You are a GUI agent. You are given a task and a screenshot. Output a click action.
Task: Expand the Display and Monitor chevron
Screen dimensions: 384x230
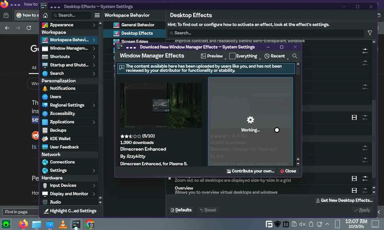(94, 194)
